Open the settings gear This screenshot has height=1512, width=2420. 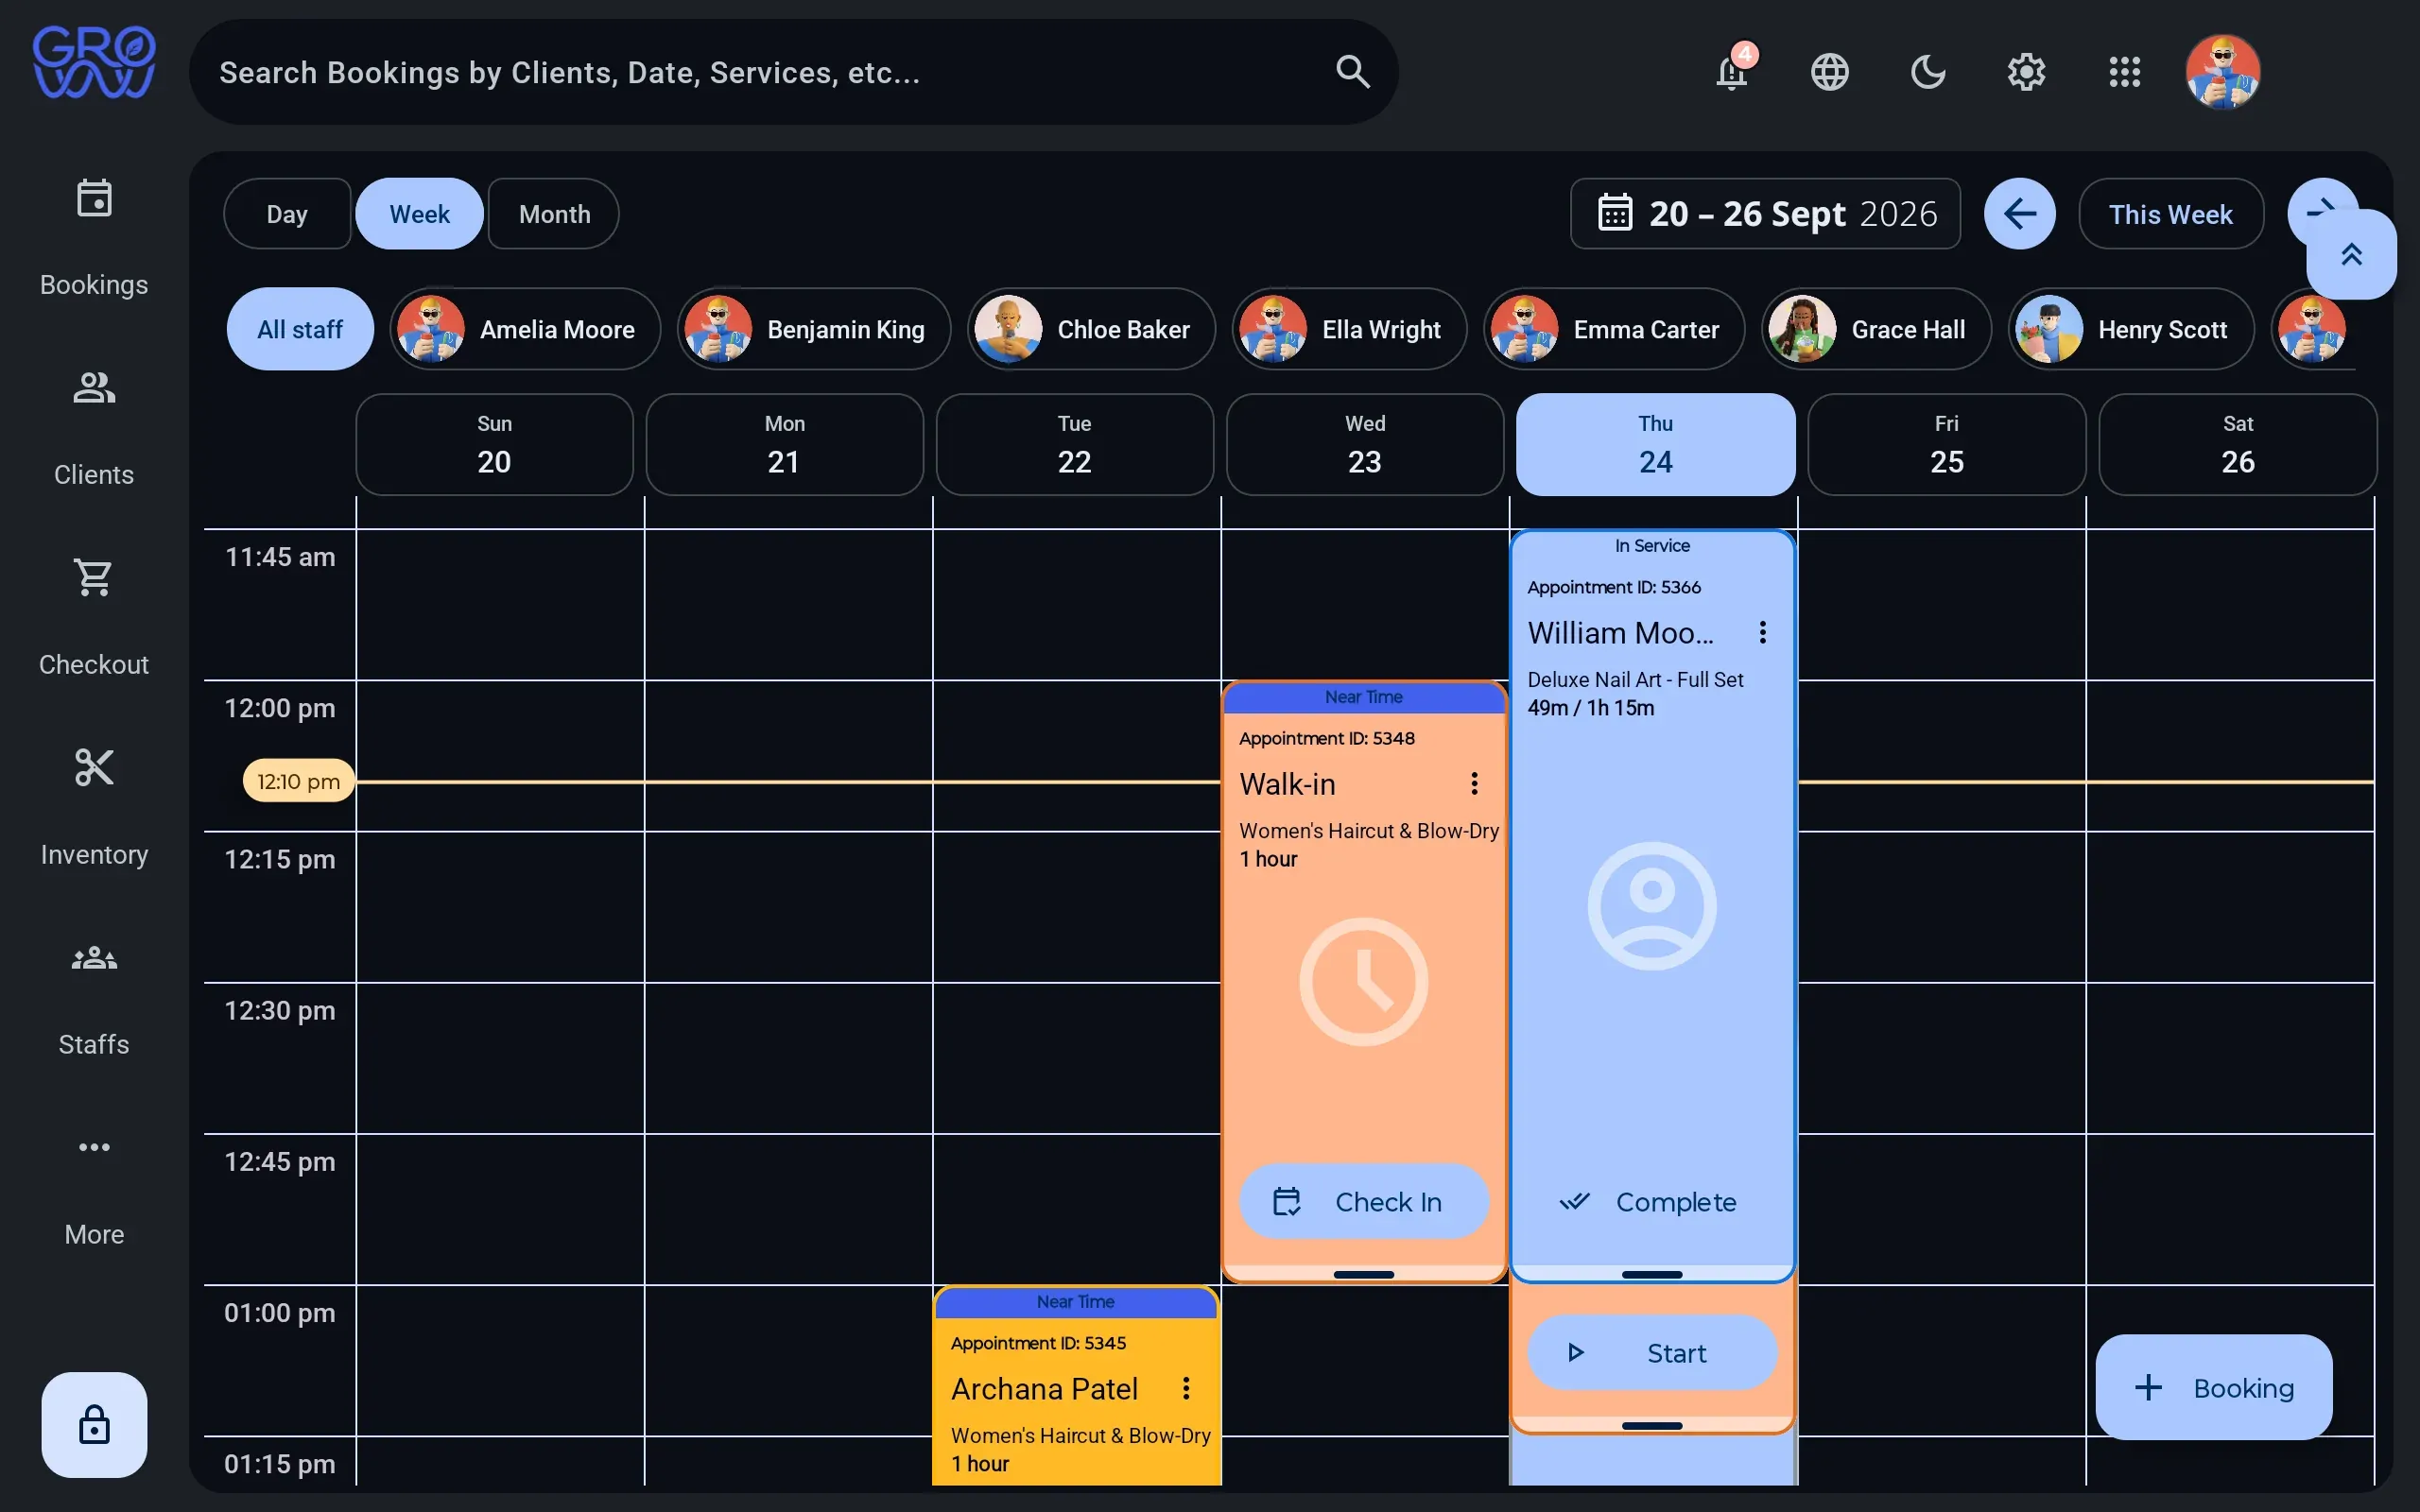click(2026, 72)
